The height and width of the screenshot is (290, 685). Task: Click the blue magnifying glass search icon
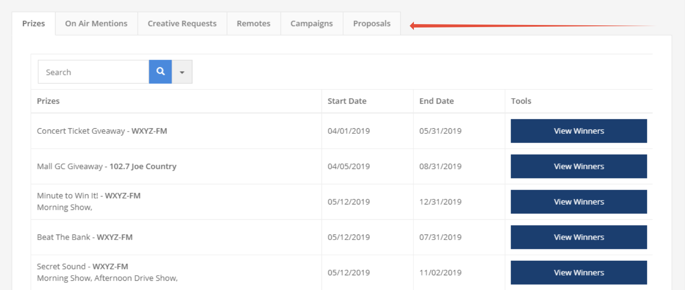click(160, 72)
